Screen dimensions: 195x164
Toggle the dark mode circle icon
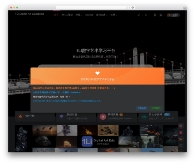pyautogui.click(x=155, y=15)
